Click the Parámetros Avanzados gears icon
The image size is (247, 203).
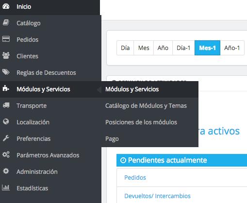(x=6, y=154)
